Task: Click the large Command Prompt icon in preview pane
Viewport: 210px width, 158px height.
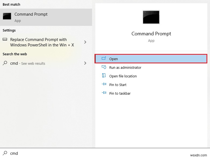Action: pyautogui.click(x=151, y=17)
